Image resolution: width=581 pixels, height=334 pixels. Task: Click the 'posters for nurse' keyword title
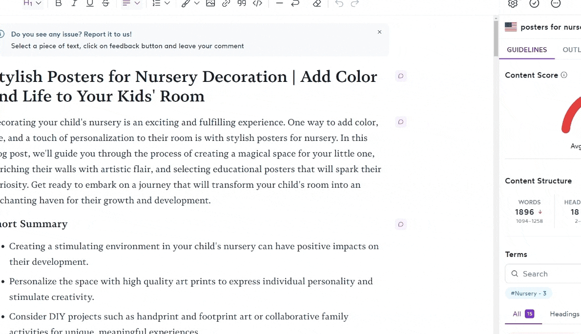[551, 27]
